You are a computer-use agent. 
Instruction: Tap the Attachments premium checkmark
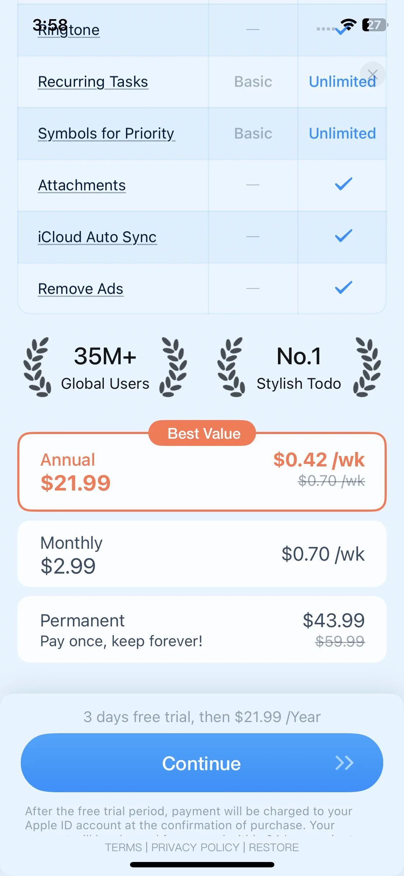point(343,184)
